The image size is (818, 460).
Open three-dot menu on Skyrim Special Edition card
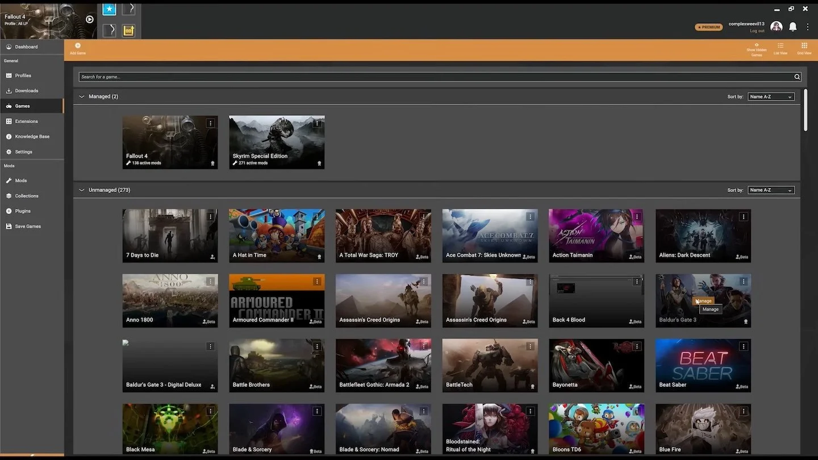pyautogui.click(x=318, y=123)
